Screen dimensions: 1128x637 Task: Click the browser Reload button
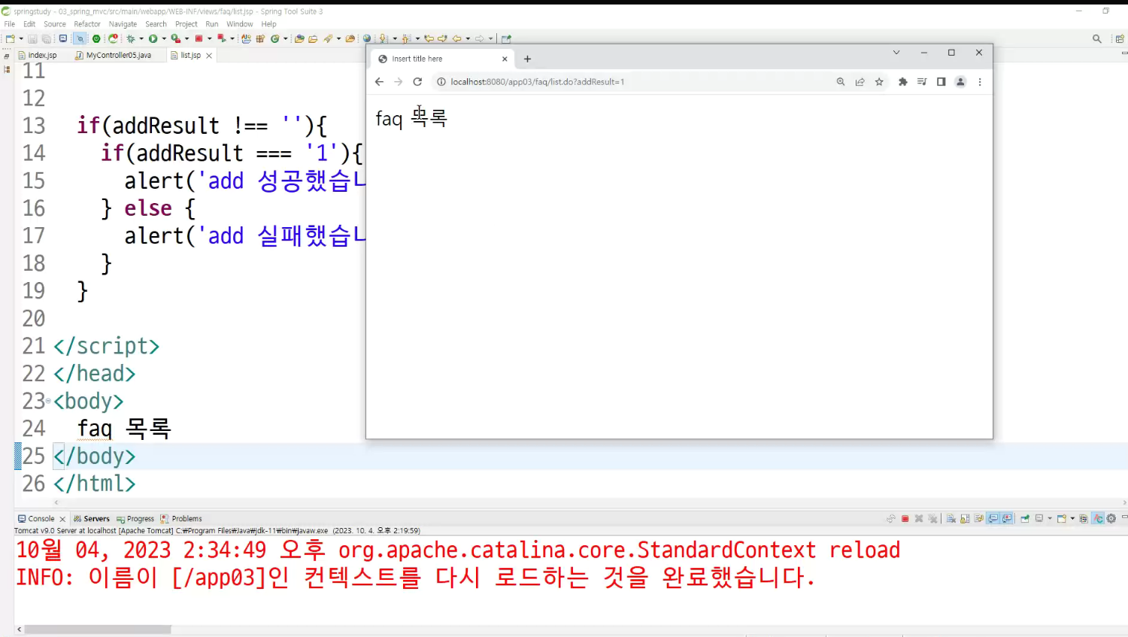pyautogui.click(x=417, y=82)
